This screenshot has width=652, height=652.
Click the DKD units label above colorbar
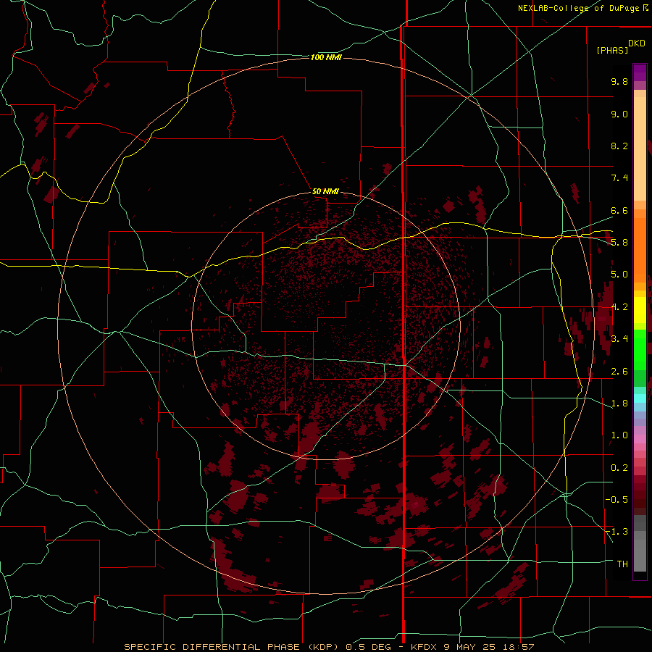click(x=637, y=43)
